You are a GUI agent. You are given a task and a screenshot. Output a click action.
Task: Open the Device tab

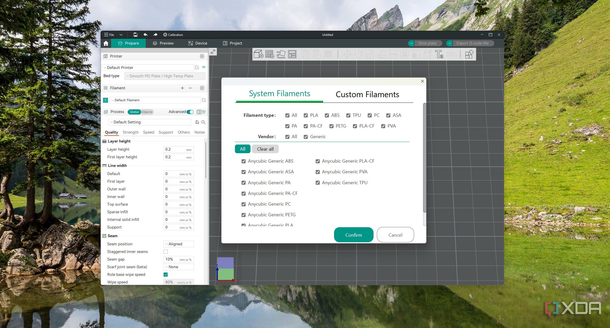[198, 43]
